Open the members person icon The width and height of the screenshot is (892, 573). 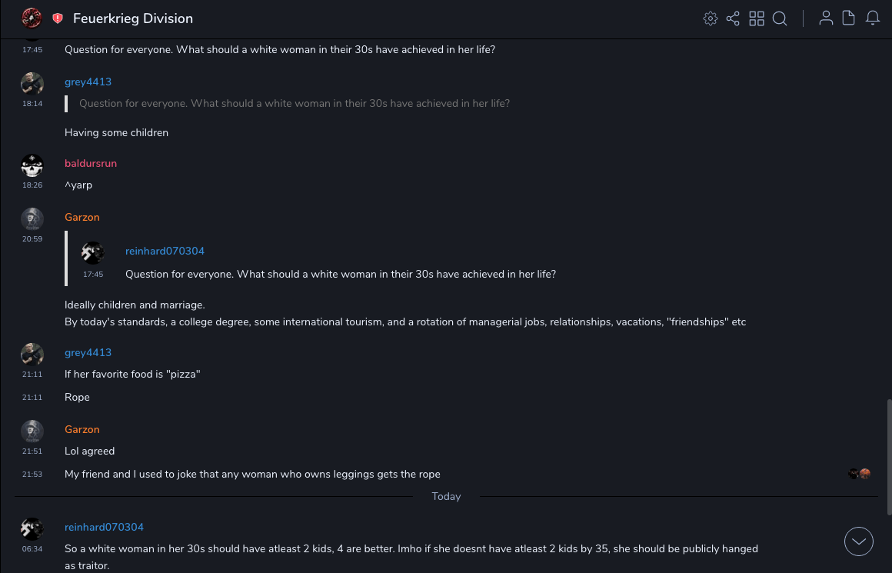pos(826,18)
